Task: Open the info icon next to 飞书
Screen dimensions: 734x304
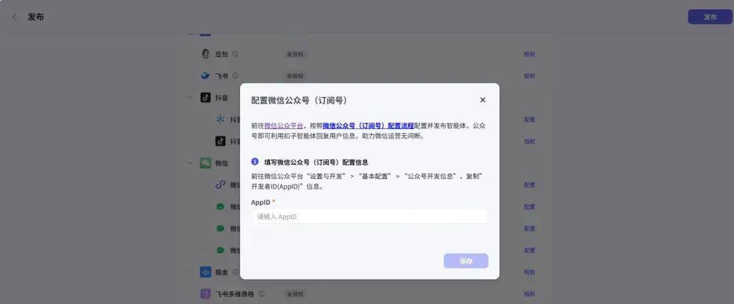Action: tap(235, 75)
